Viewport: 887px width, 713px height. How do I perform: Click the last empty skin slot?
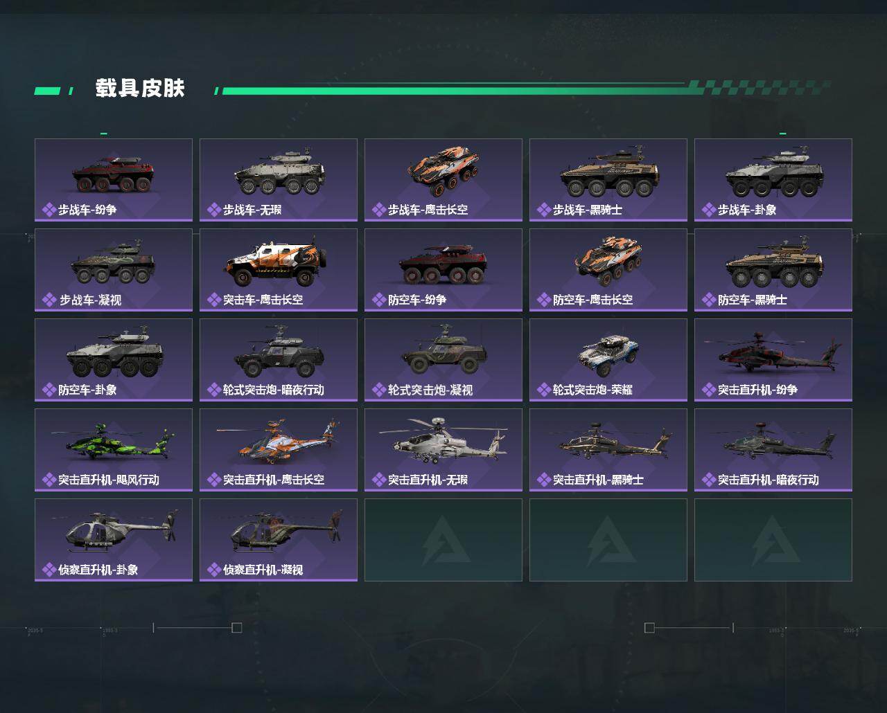pyautogui.click(x=773, y=540)
